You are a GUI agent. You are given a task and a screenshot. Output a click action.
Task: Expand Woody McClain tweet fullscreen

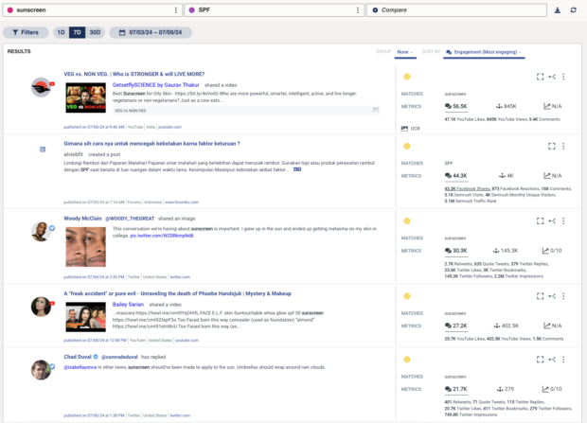tap(540, 220)
